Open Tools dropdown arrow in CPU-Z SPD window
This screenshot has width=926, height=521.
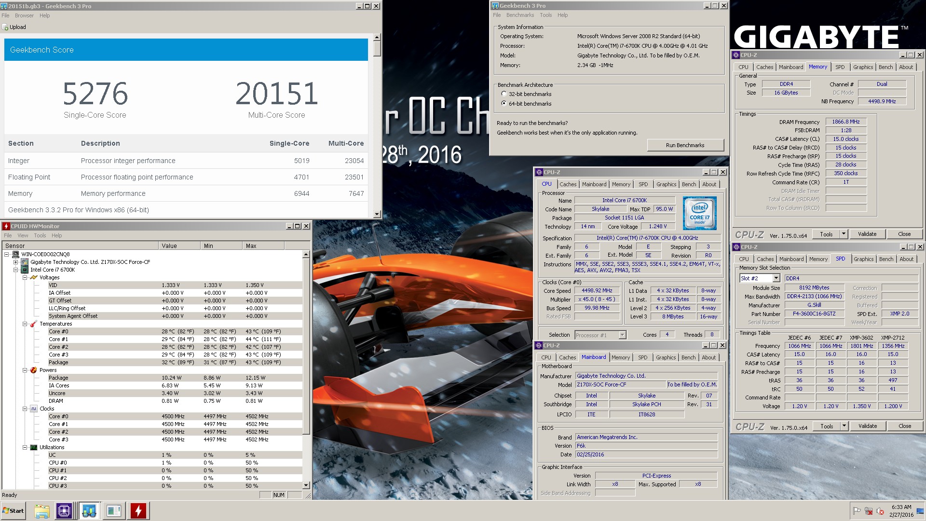pyautogui.click(x=844, y=426)
